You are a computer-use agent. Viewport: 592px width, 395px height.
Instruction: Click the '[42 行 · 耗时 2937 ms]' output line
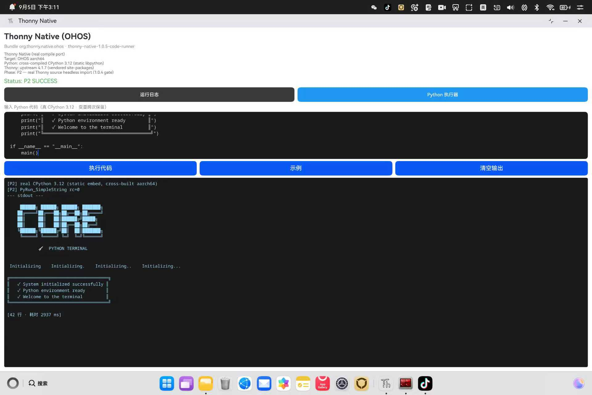tap(34, 315)
